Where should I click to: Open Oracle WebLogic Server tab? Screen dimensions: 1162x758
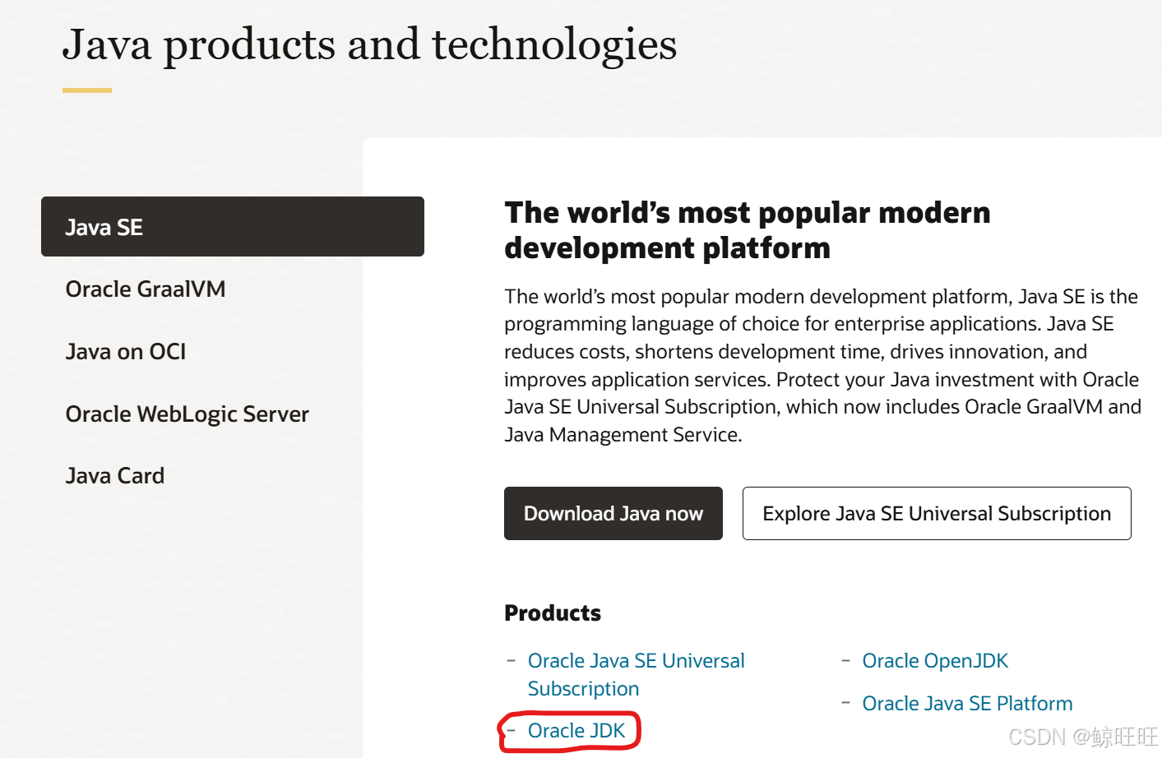coord(187,414)
